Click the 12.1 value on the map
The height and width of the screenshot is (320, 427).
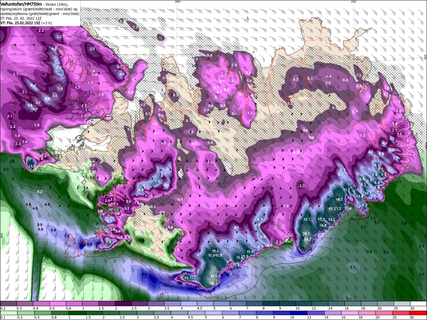(307, 219)
